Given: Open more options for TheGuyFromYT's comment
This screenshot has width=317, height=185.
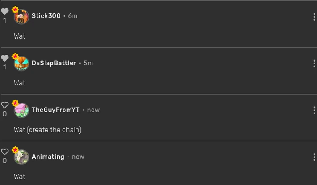Looking at the screenshot, I should tap(314, 110).
